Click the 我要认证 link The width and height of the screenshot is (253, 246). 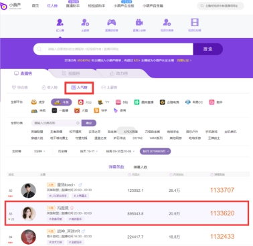[184, 60]
